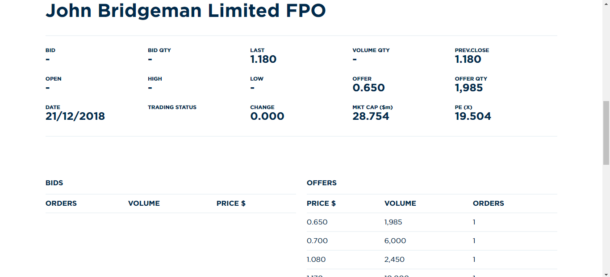610x277 pixels.
Task: Click the PREV.CLOSE value 1.180
Action: click(468, 59)
